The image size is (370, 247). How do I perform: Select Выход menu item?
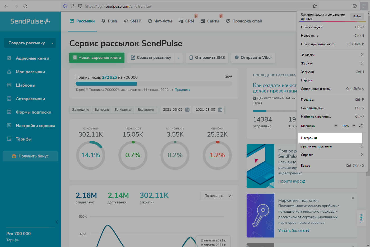pos(332,165)
